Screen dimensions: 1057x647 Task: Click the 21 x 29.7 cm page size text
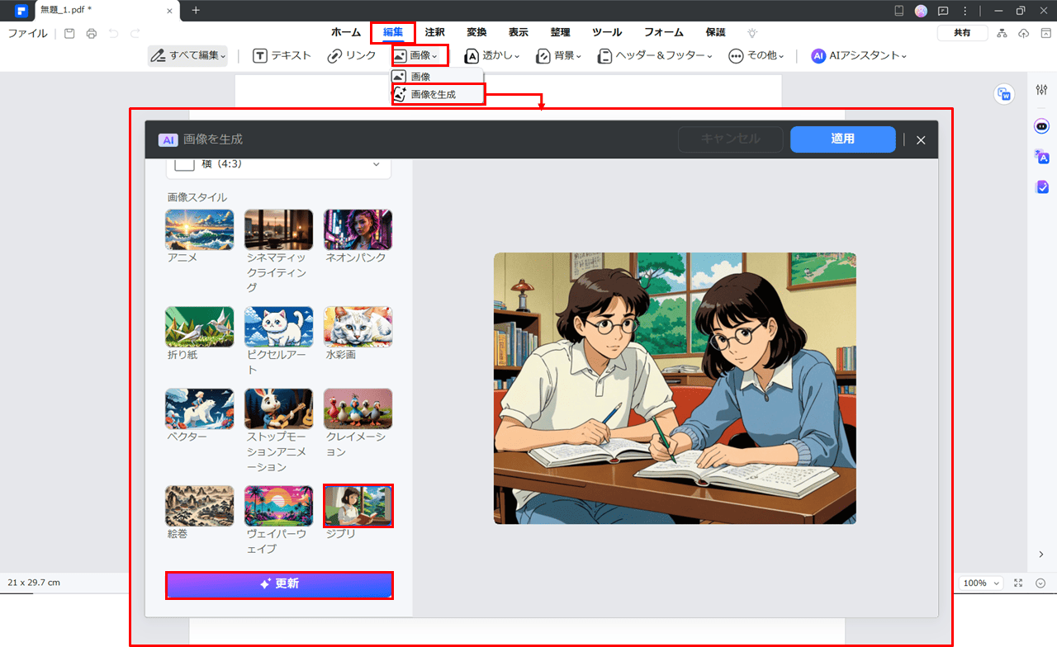pos(34,583)
